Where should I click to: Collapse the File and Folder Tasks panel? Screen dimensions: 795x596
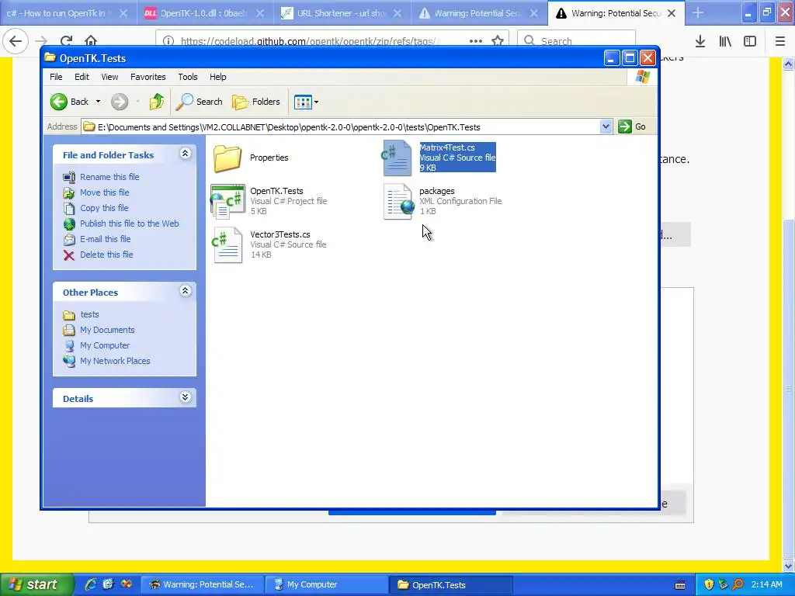coord(185,154)
